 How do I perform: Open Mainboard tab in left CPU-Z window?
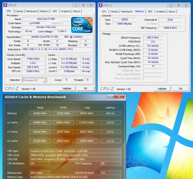click(x=32, y=11)
